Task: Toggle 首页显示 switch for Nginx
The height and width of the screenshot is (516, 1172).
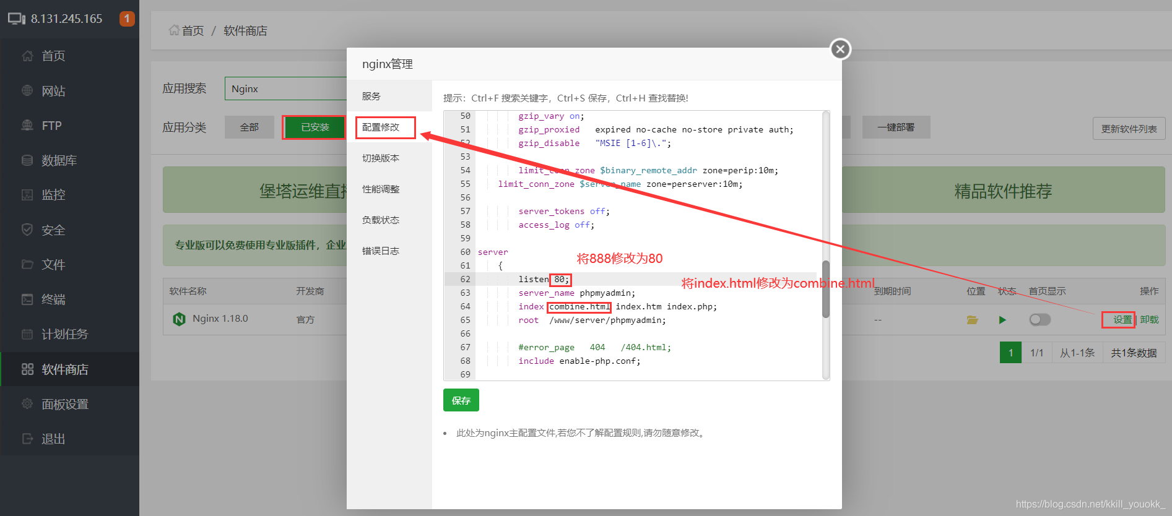Action: [x=1040, y=319]
